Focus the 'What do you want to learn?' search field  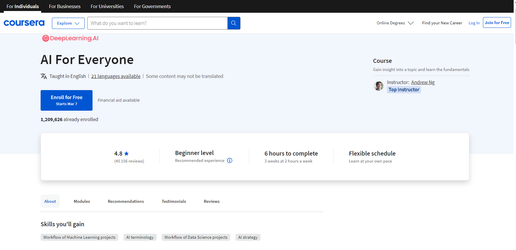[157, 23]
